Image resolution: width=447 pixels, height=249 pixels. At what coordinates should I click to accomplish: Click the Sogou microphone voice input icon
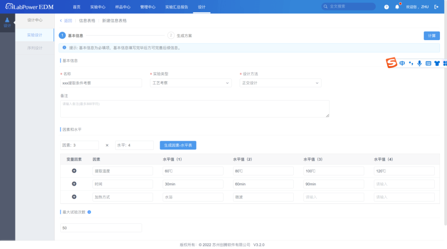(419, 63)
